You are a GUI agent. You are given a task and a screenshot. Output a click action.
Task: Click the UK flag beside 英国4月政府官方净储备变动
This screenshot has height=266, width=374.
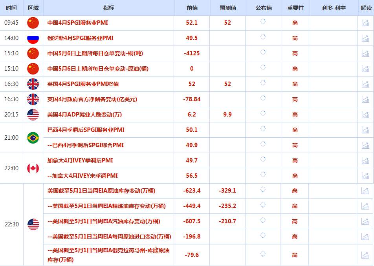point(33,99)
